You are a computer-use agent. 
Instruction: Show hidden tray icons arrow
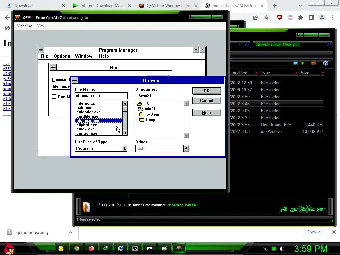(265, 249)
